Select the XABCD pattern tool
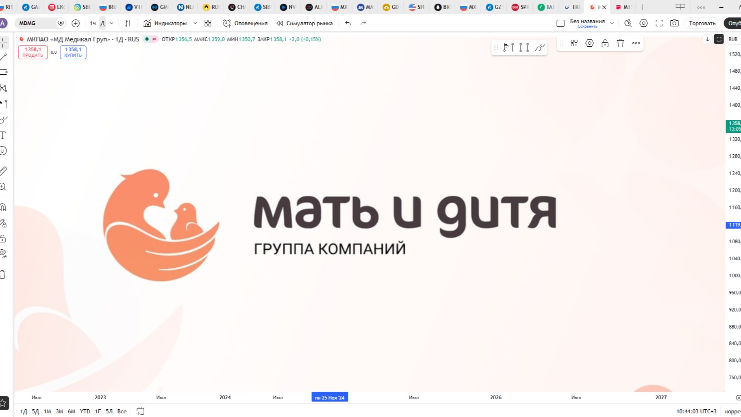Viewport: 741px width, 417px height. point(4,88)
